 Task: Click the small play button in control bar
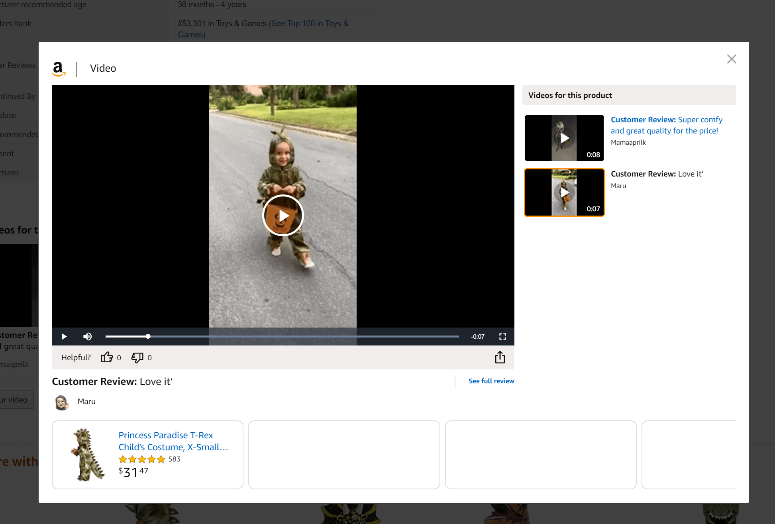[64, 337]
